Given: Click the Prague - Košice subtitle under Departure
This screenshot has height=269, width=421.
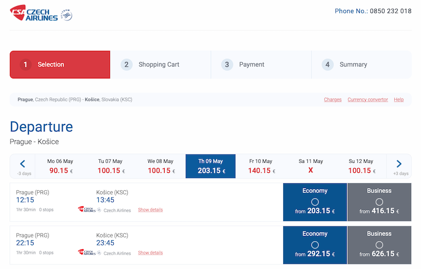Looking at the screenshot, I should coord(34,142).
